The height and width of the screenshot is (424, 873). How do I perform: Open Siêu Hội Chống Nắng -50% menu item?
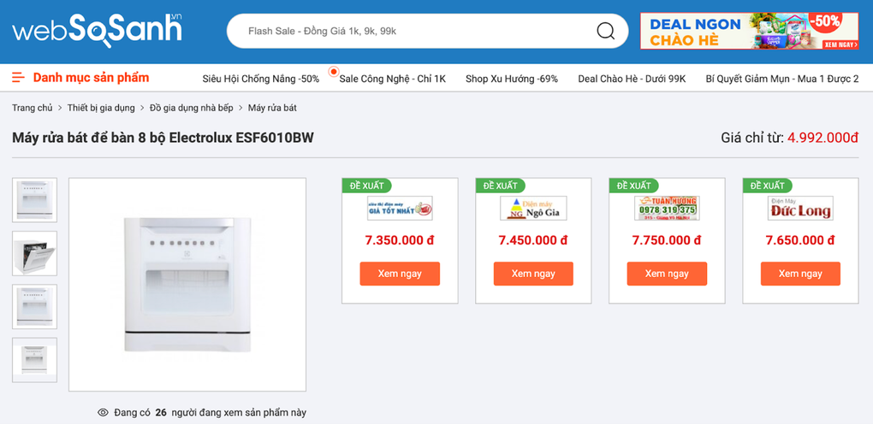point(260,79)
